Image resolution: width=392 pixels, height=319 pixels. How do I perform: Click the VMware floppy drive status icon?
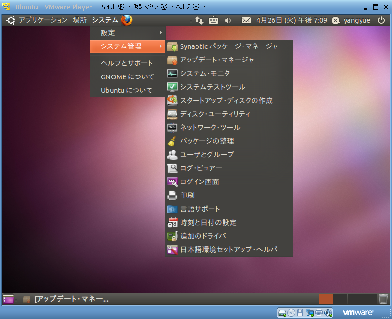pos(300,313)
